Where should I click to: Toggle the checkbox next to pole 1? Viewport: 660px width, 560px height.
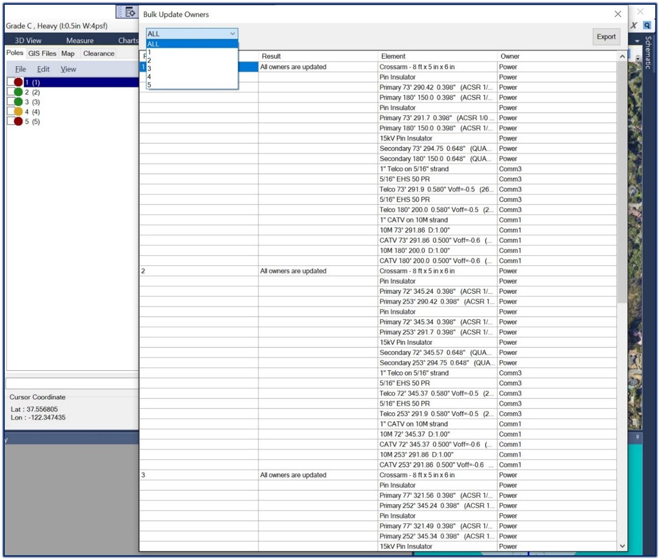(12, 81)
